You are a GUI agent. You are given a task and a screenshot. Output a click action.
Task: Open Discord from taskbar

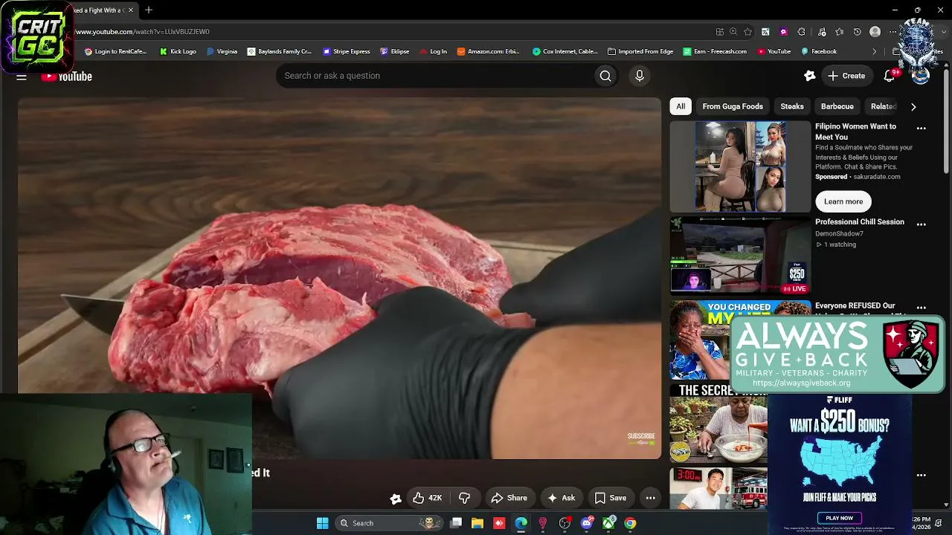(x=587, y=523)
